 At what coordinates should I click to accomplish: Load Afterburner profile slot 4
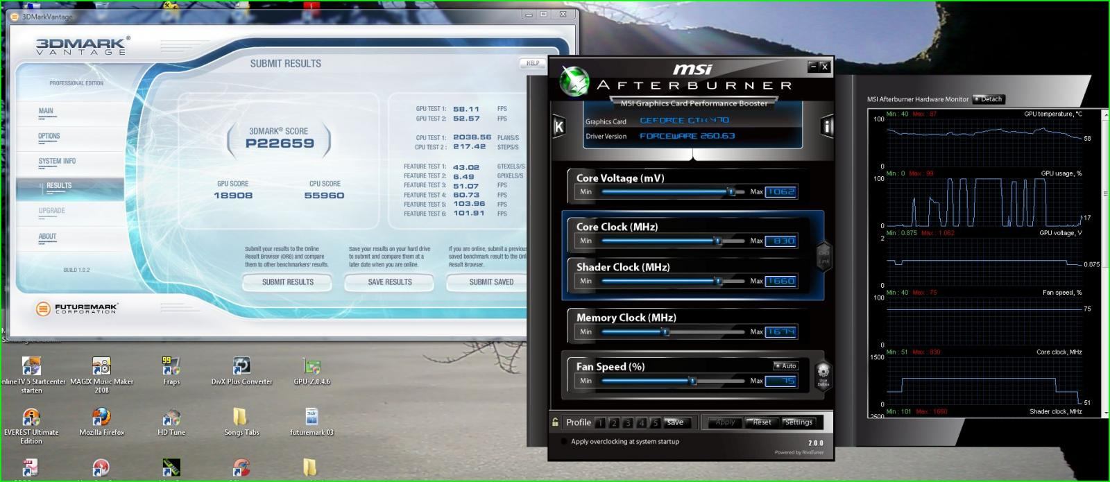pos(642,422)
